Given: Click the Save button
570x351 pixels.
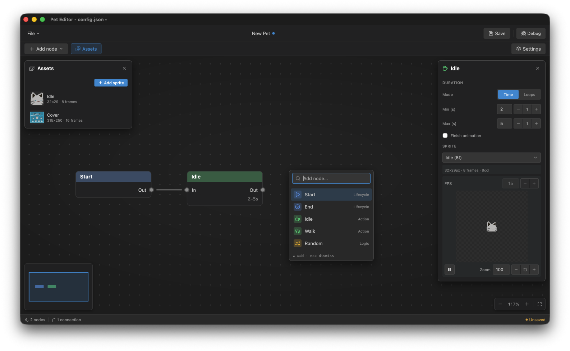Looking at the screenshot, I should coord(497,33).
